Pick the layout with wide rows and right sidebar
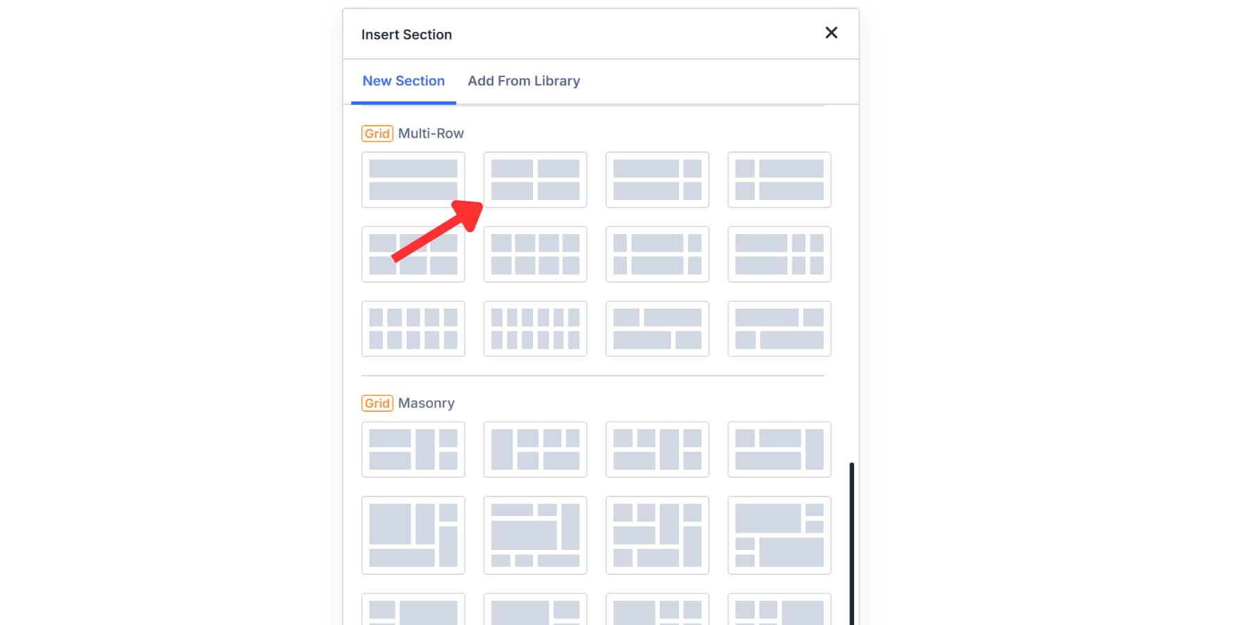 tap(657, 180)
